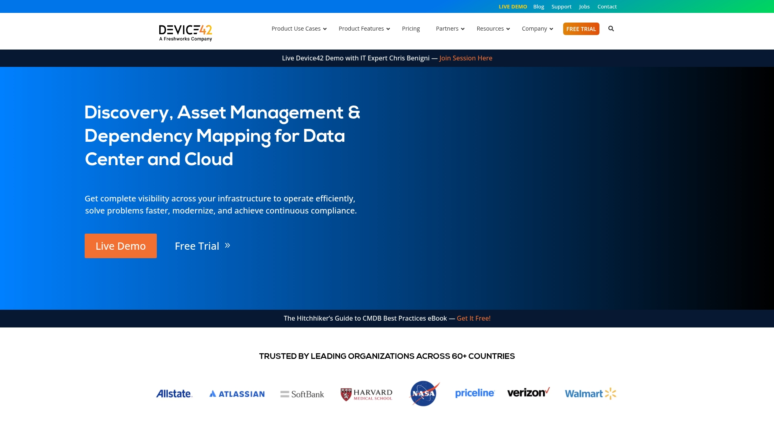
Task: Click the Live Demo button
Action: click(120, 246)
